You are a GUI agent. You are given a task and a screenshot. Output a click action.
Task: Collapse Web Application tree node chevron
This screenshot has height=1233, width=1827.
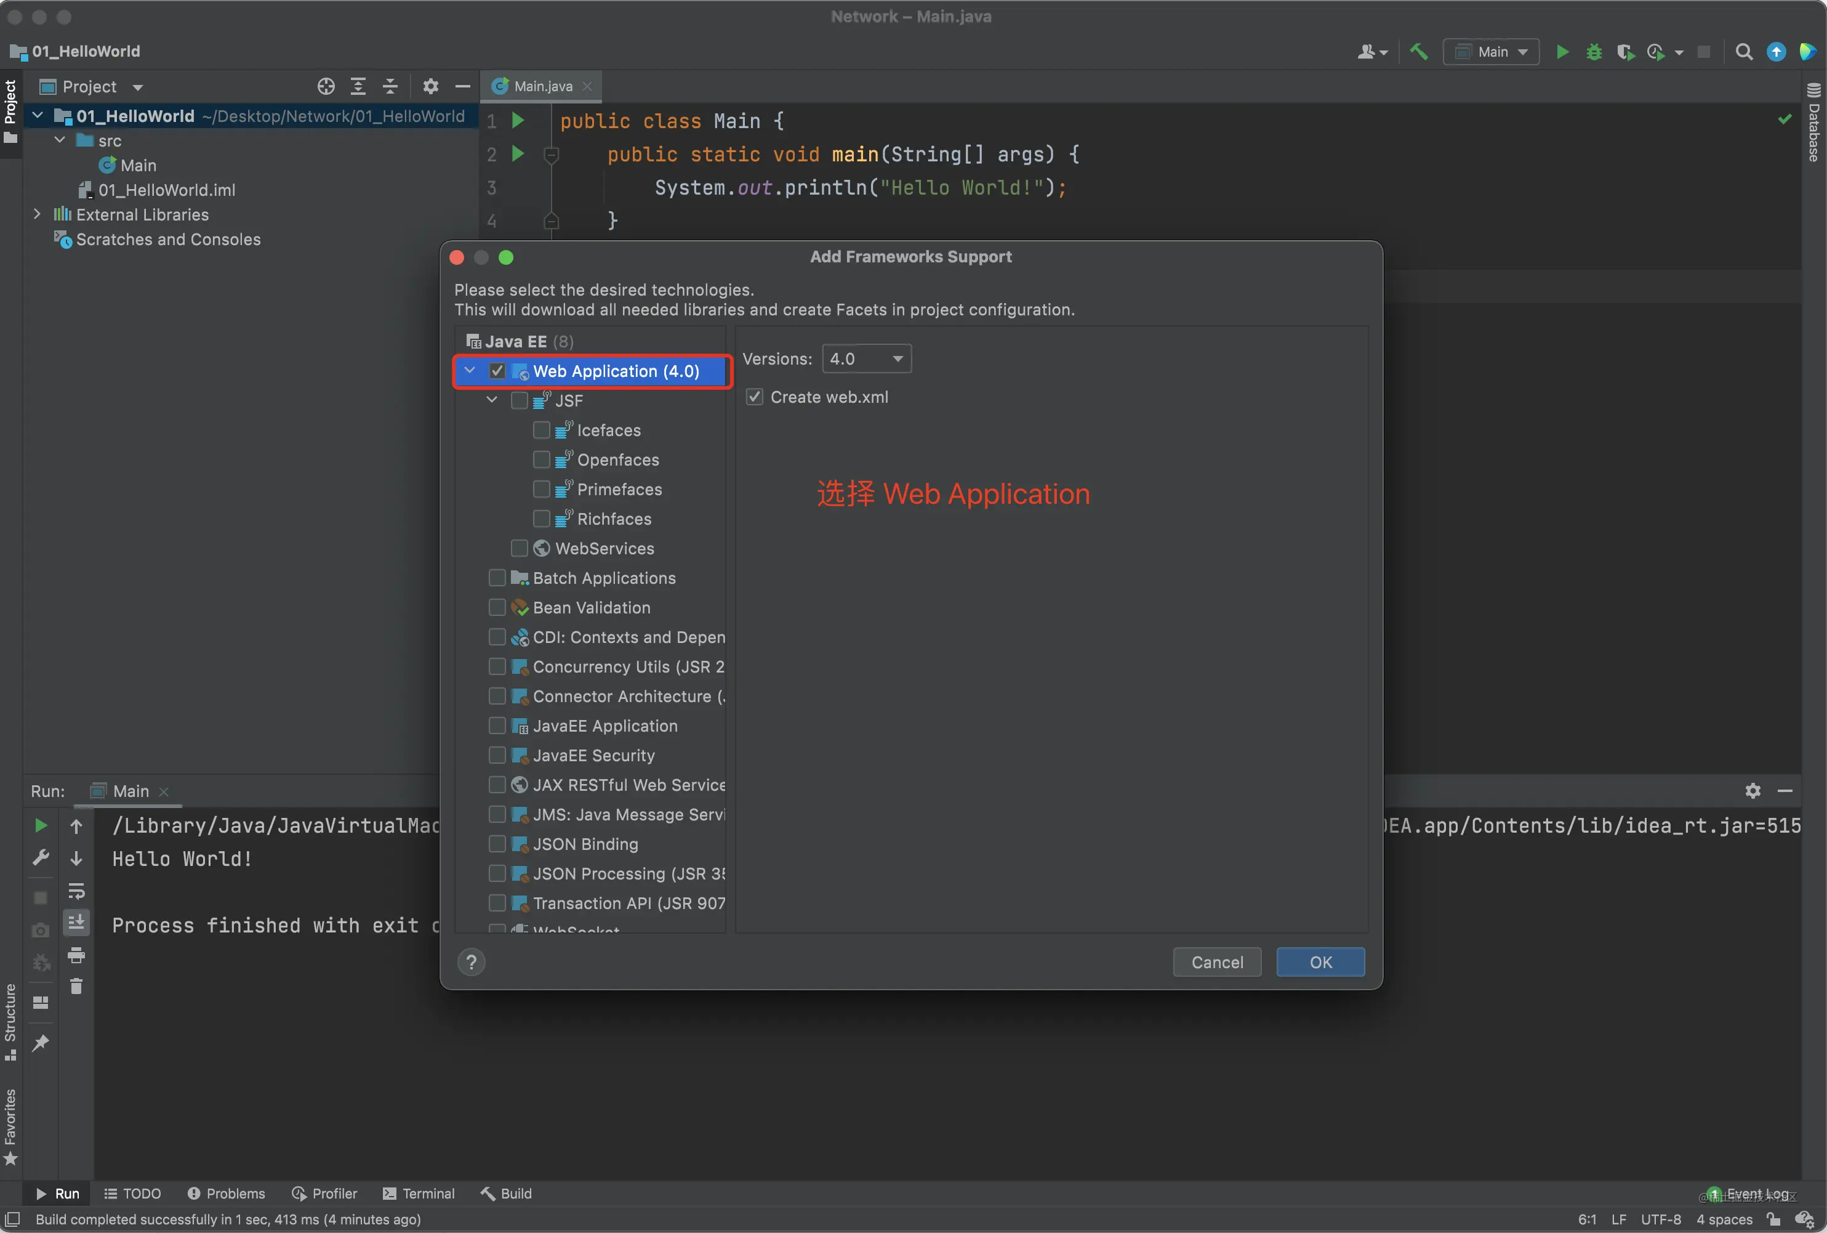point(470,370)
